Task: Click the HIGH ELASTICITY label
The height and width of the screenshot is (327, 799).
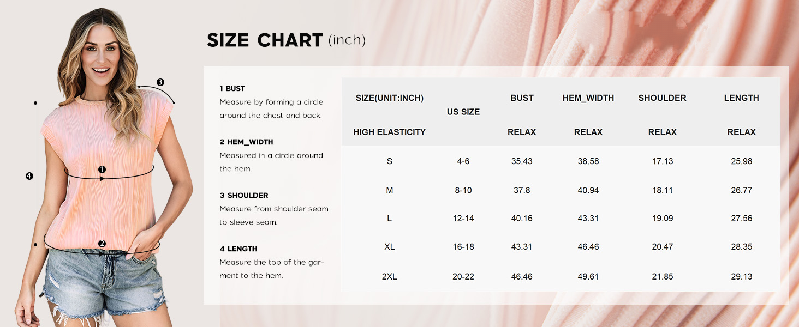Action: [x=389, y=132]
